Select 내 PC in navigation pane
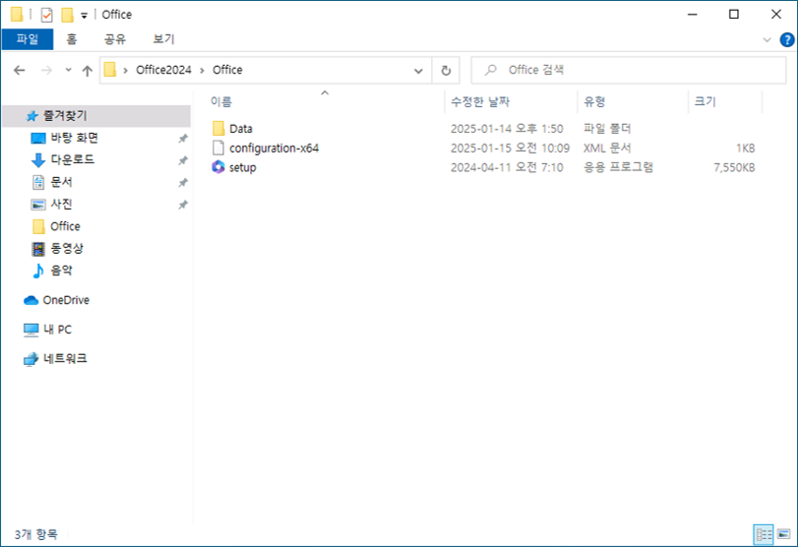The width and height of the screenshot is (798, 547). [57, 330]
